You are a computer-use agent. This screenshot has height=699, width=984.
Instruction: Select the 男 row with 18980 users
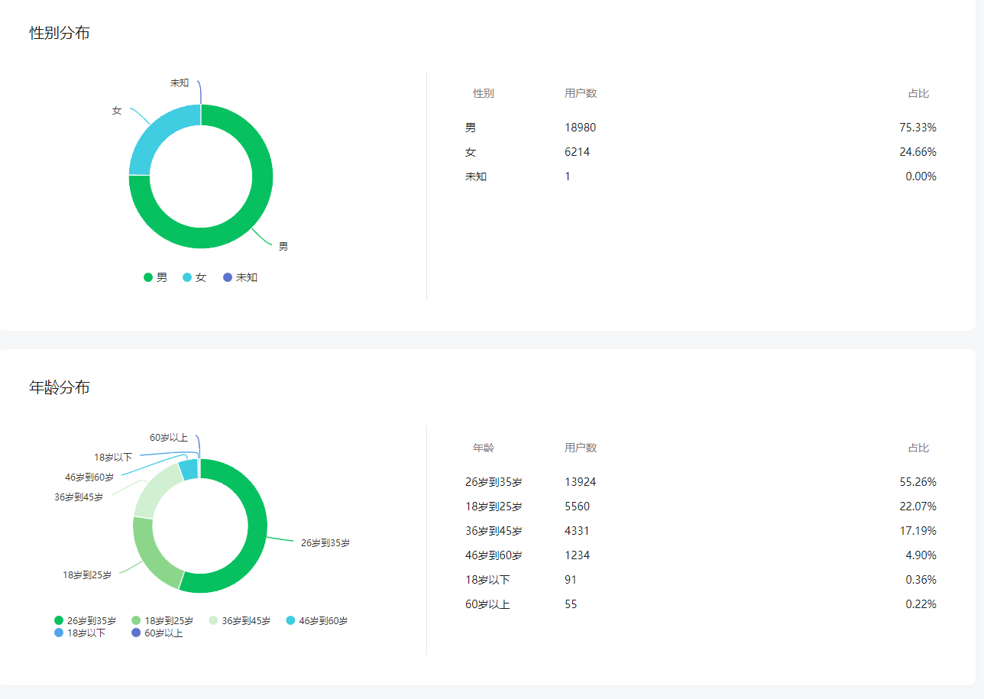click(x=701, y=128)
